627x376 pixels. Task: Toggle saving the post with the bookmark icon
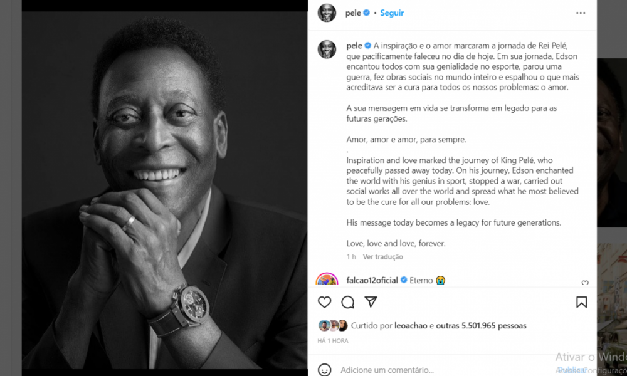coord(581,302)
